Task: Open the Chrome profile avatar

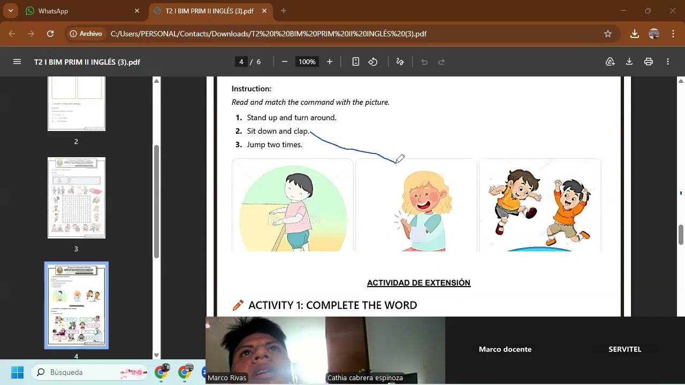Action: [654, 34]
